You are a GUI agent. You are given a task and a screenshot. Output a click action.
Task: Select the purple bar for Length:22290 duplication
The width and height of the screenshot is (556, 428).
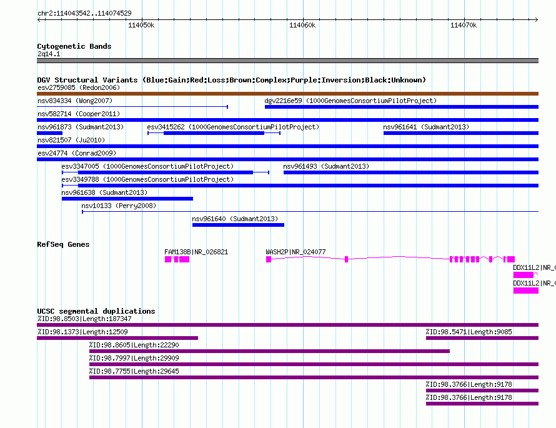[269, 351]
